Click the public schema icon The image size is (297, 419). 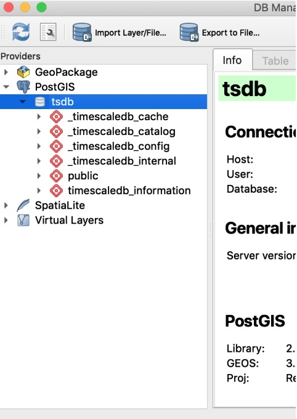pos(56,176)
